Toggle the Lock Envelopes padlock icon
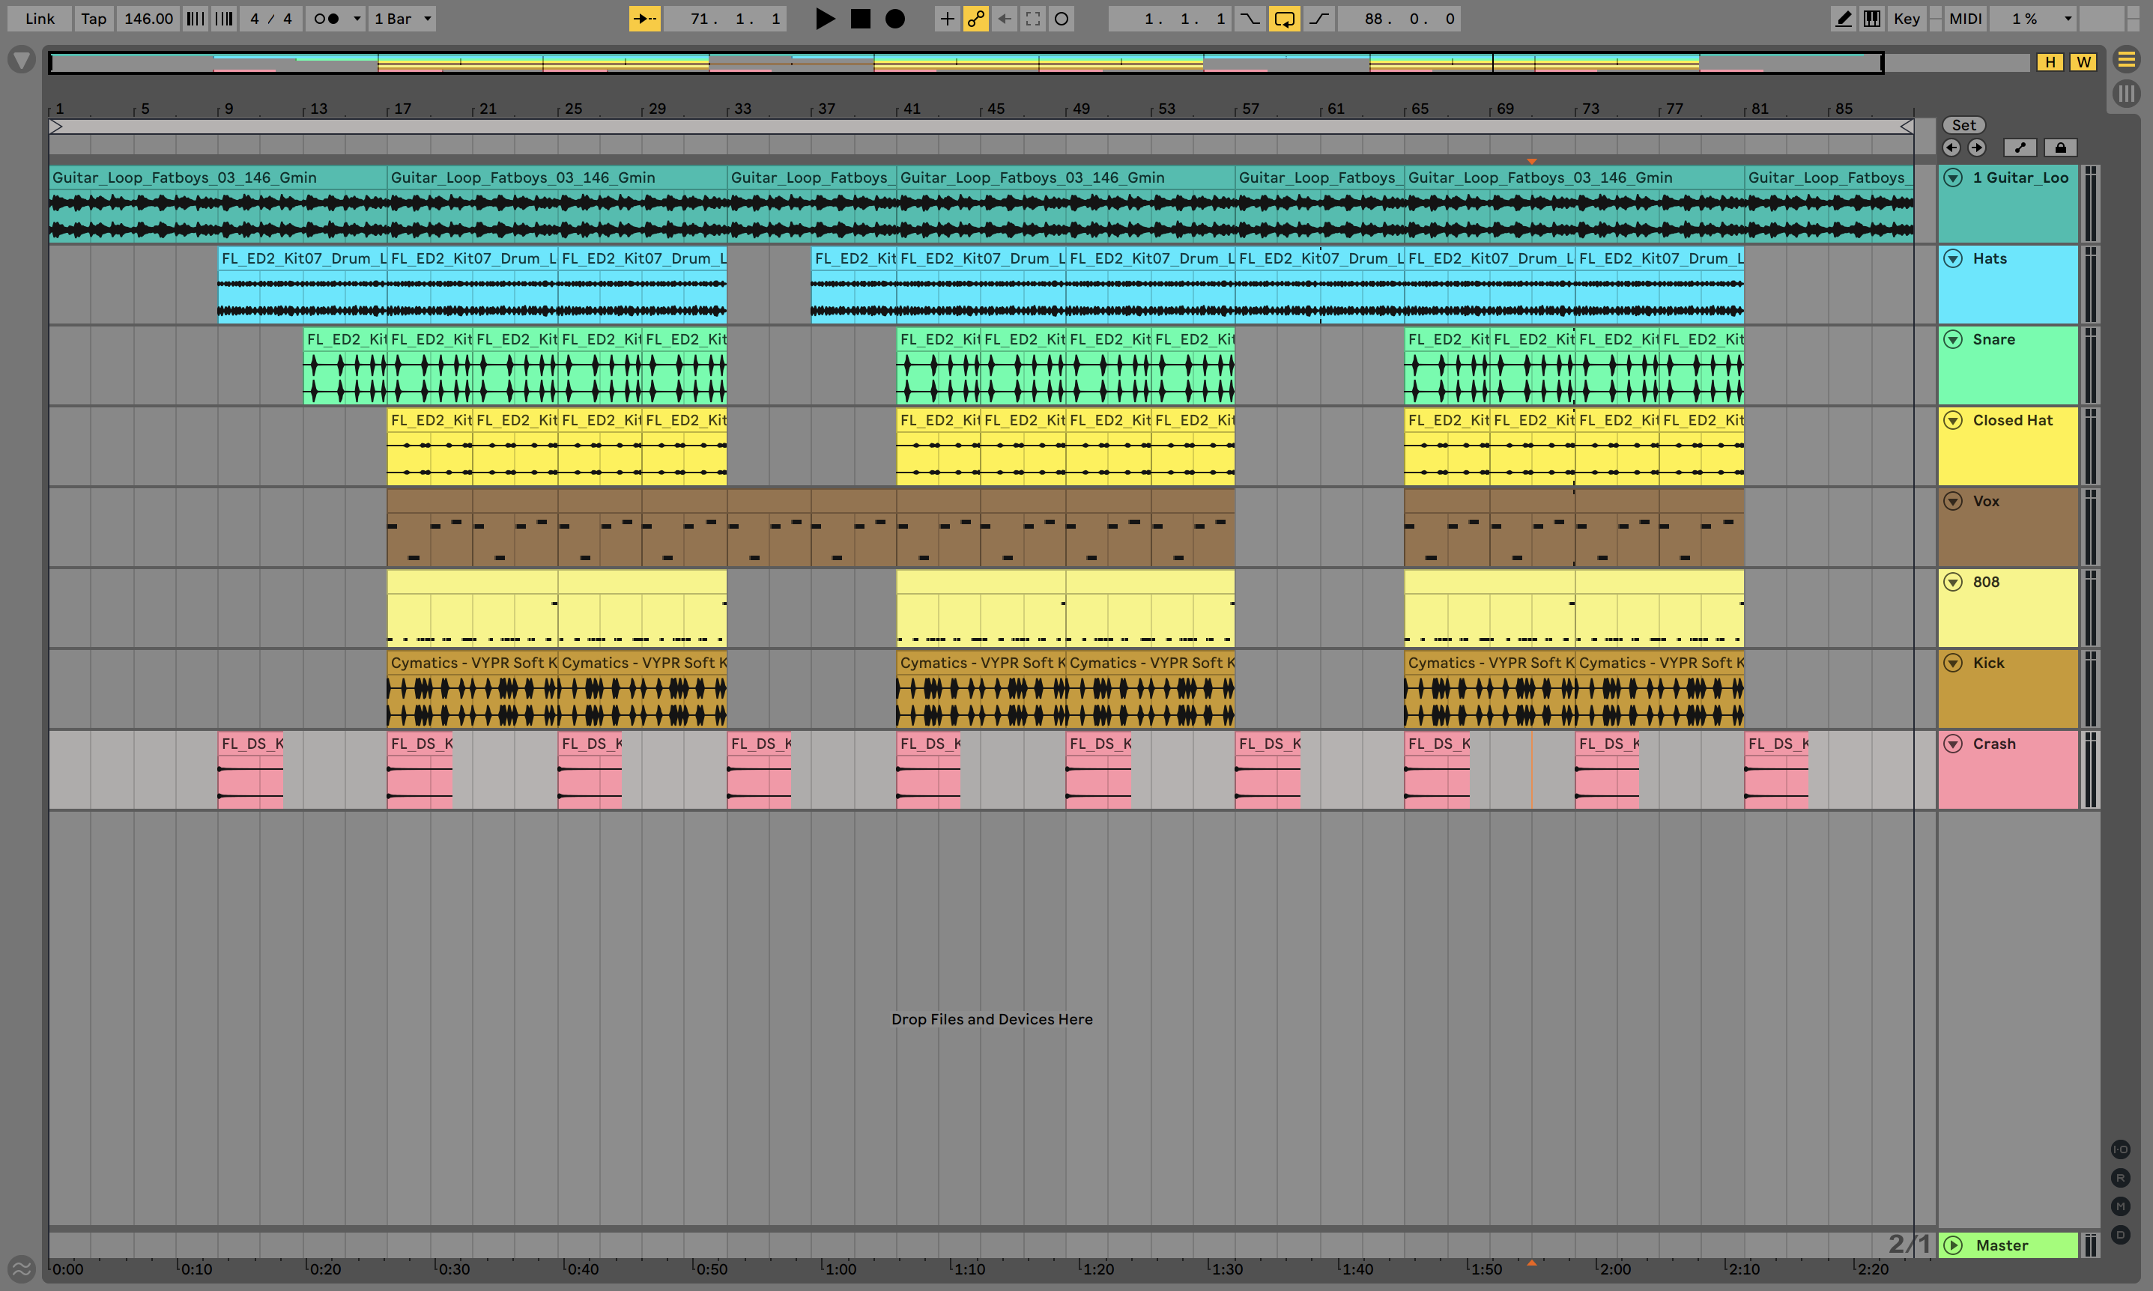Image resolution: width=2153 pixels, height=1291 pixels. coord(2060,147)
